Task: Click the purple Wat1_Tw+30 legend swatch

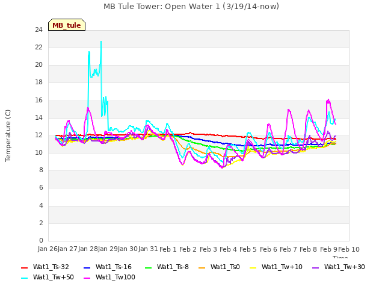Action: click(315, 268)
